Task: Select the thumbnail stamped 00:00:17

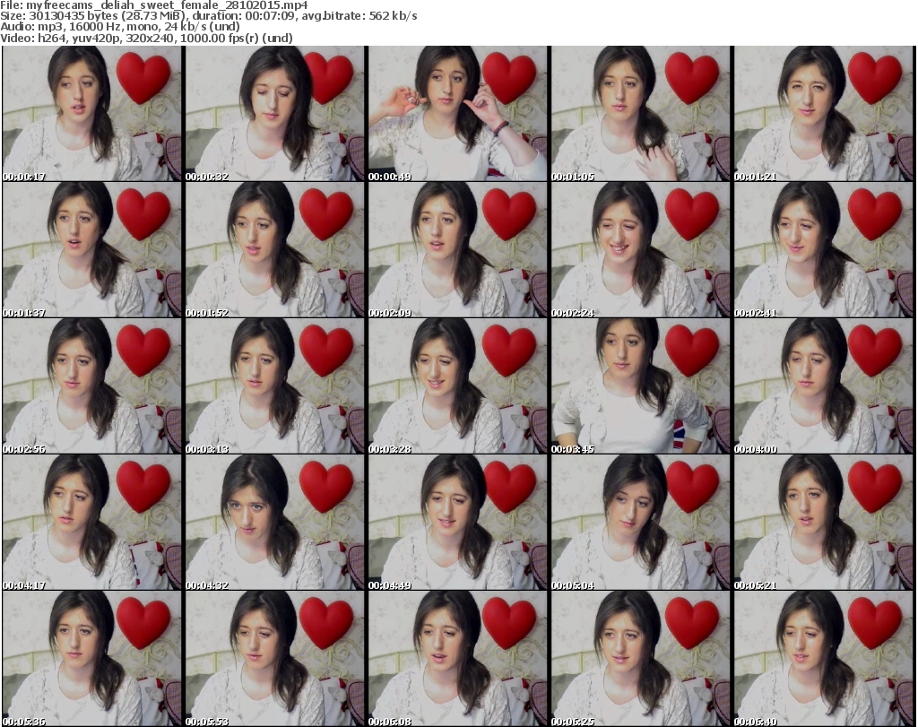Action: point(92,114)
